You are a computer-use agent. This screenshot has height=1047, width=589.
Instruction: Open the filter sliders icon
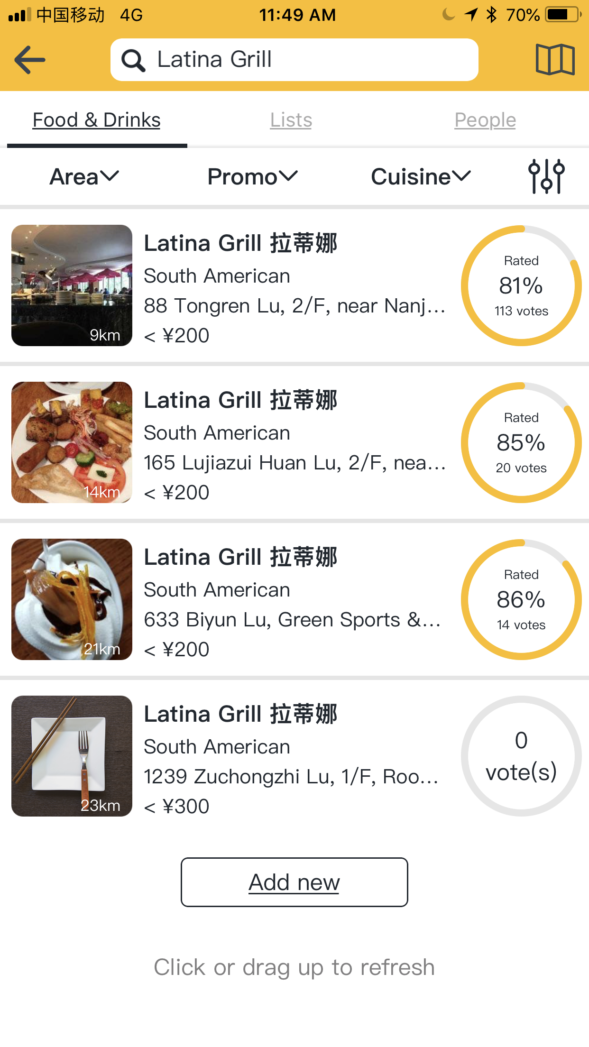point(546,176)
